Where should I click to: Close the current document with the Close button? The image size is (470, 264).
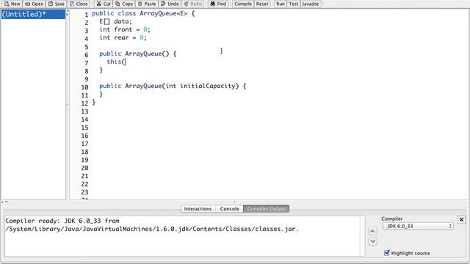coord(79,4)
